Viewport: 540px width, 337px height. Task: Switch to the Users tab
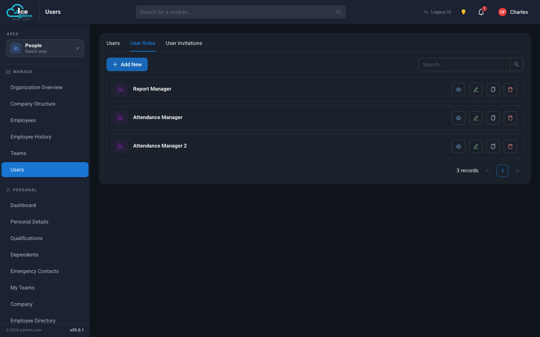tap(113, 43)
